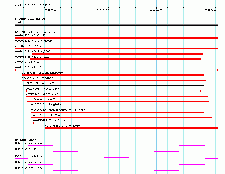
Task: Open the esv5210 (Wang2008) variant label
Action: (29, 62)
